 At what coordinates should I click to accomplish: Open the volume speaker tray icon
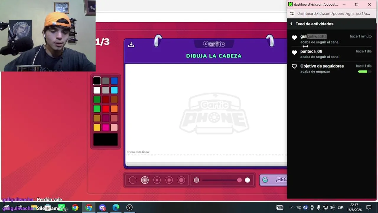click(x=332, y=208)
